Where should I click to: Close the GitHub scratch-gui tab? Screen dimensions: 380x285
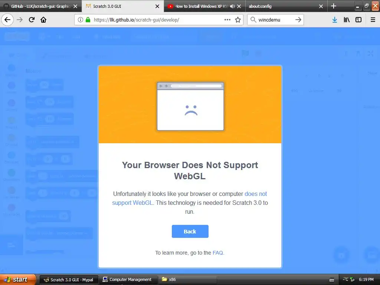coord(75,6)
